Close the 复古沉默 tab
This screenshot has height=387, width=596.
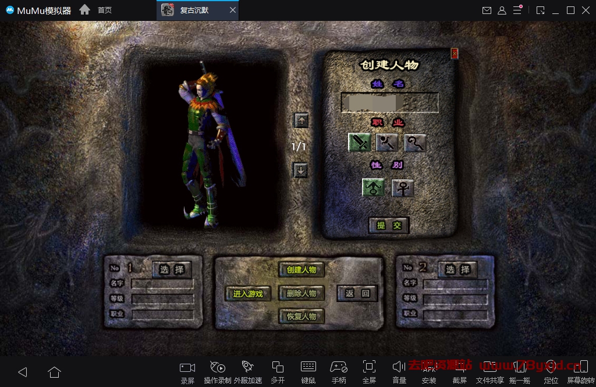(233, 10)
